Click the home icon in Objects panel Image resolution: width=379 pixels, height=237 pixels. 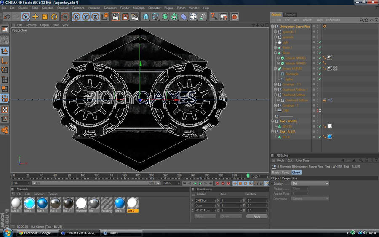(366, 20)
